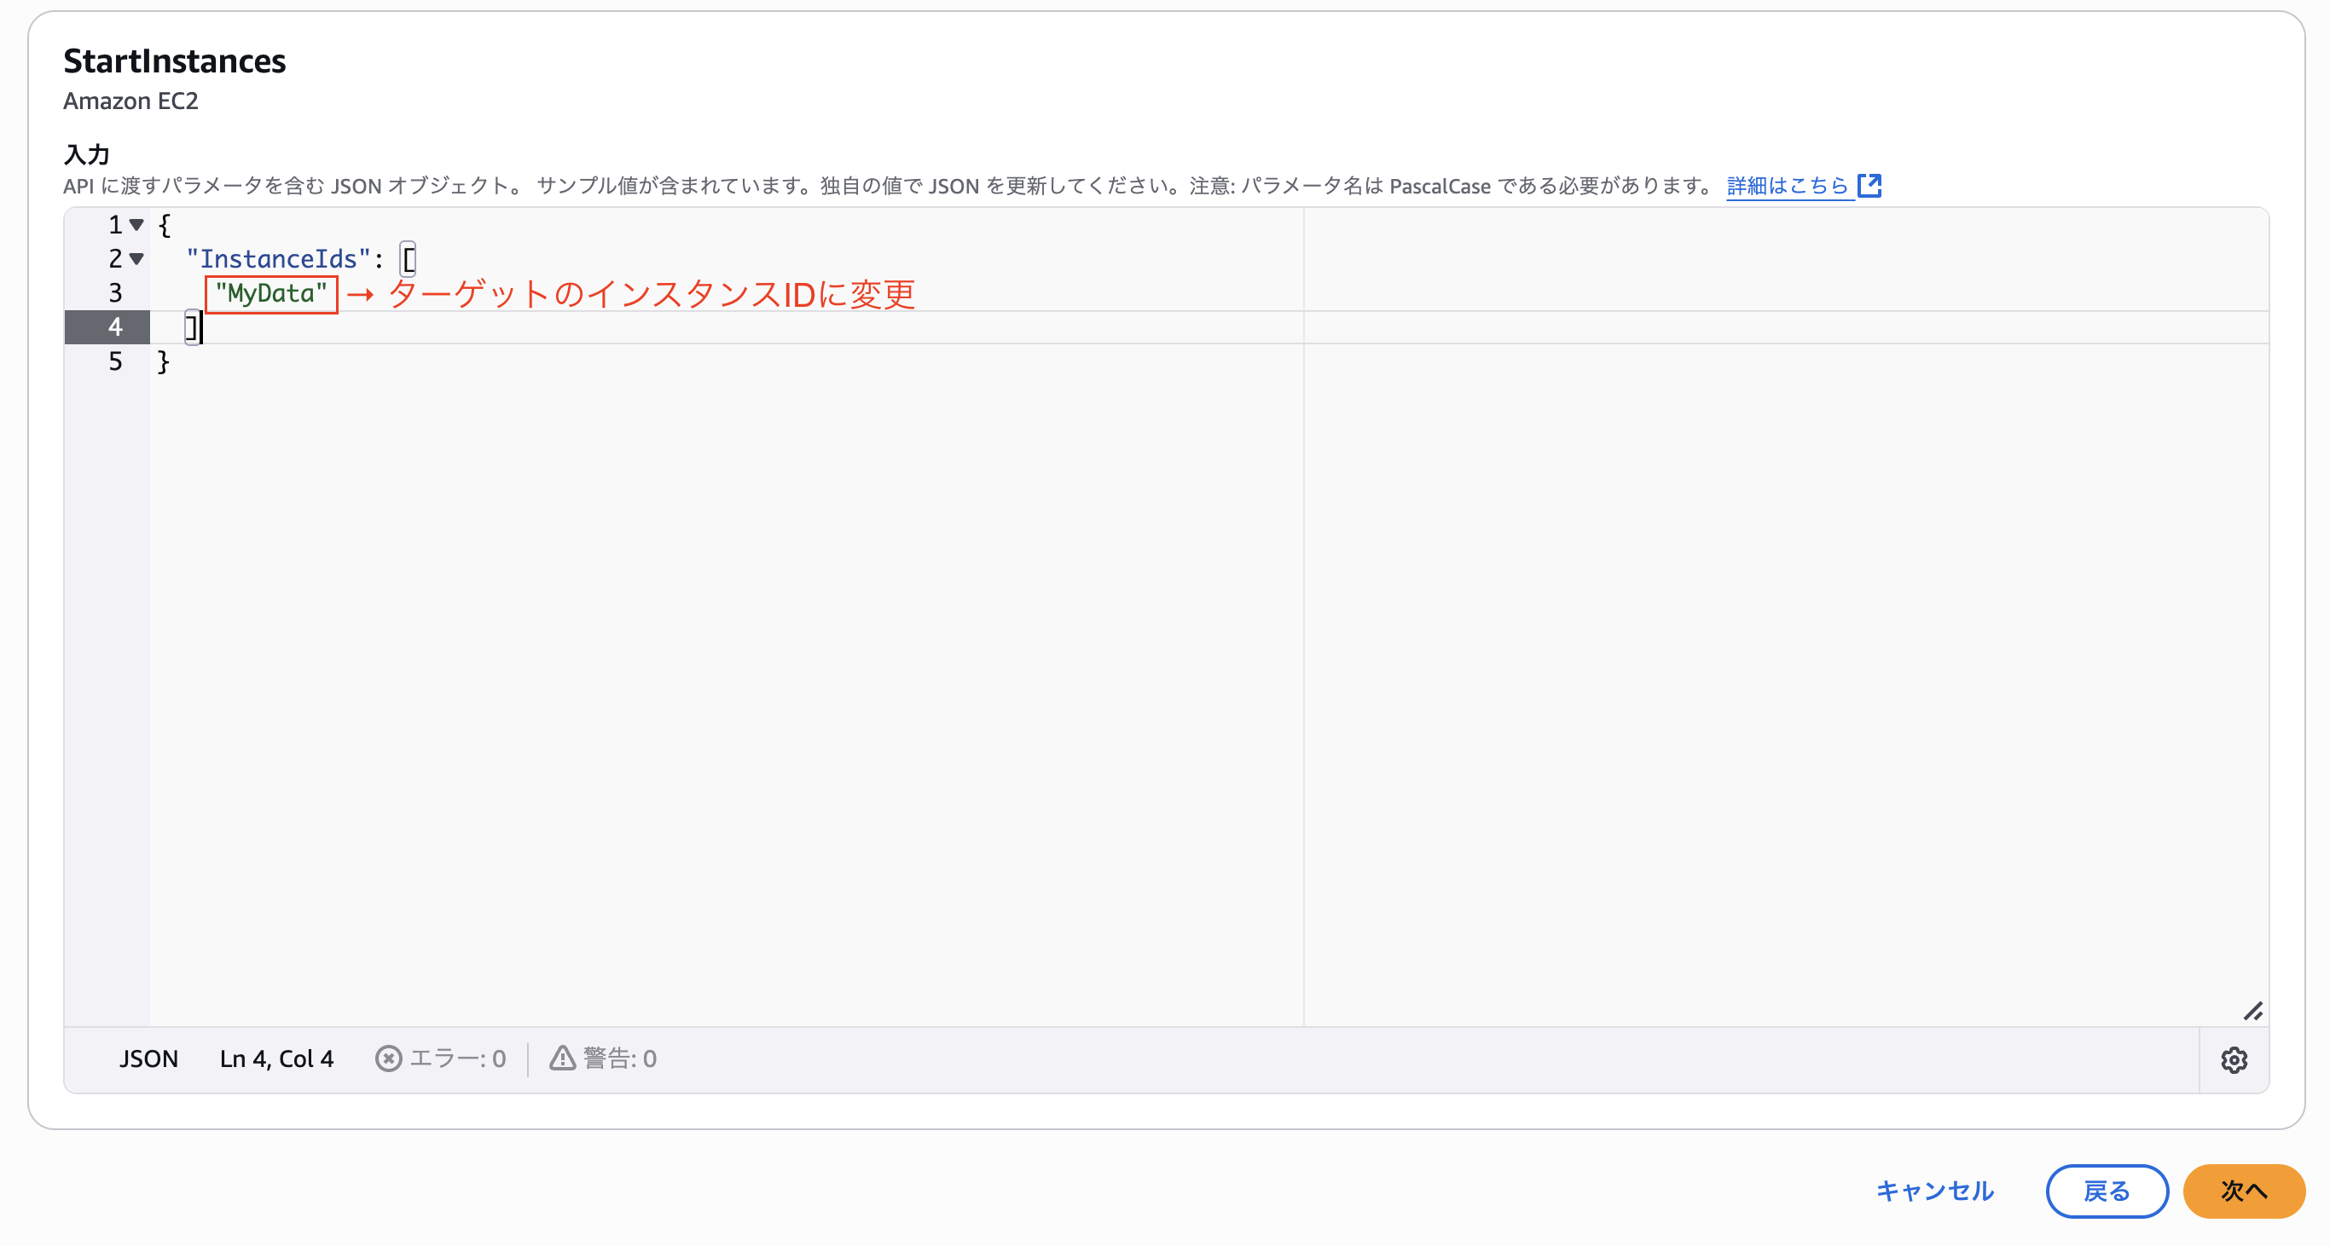Select the "MyData" value on line 3
The image size is (2330, 1246).
tap(270, 294)
